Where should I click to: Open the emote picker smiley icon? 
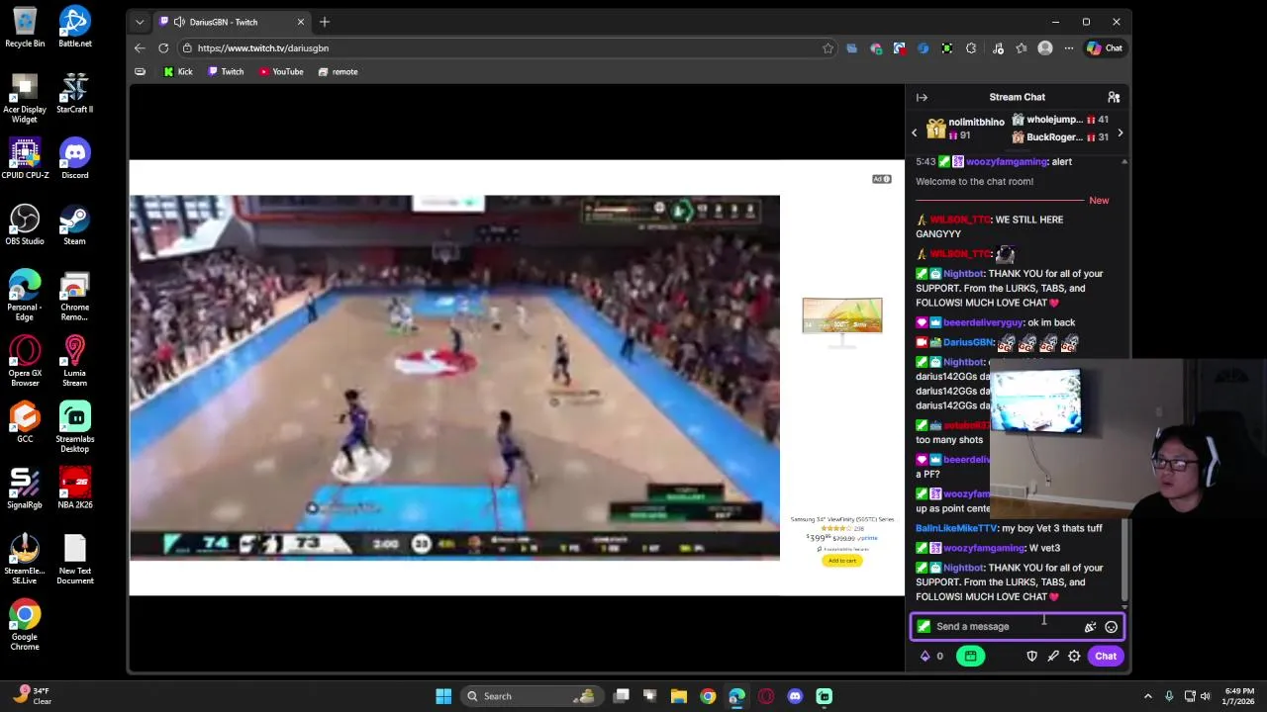(1112, 627)
